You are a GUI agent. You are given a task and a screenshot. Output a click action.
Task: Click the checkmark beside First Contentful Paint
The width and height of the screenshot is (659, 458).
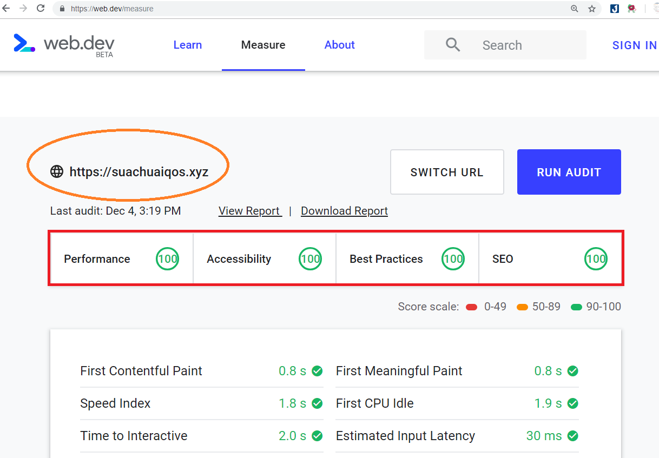tap(317, 371)
